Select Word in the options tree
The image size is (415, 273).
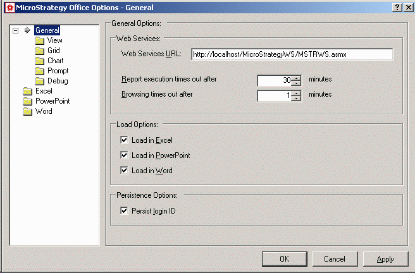pos(44,111)
